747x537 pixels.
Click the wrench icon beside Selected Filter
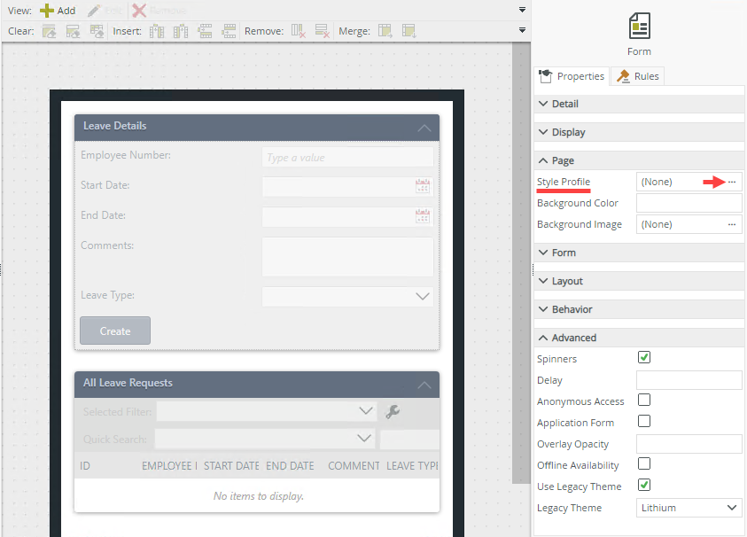tap(393, 411)
